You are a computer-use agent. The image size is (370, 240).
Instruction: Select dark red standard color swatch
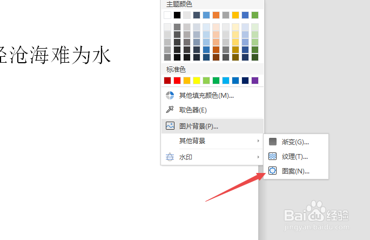tap(167, 81)
